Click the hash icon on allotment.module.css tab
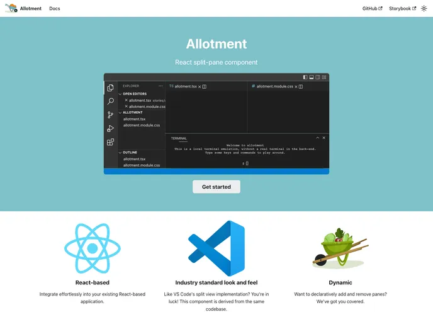Screen dimensions: 433x322 253,86
